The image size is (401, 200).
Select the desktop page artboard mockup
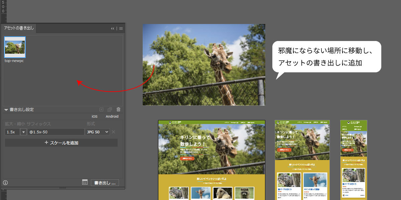(x=212, y=160)
